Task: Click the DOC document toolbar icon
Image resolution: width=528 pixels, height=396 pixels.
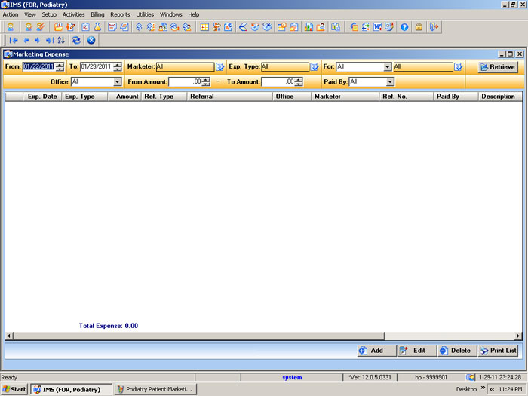Action: point(112,27)
